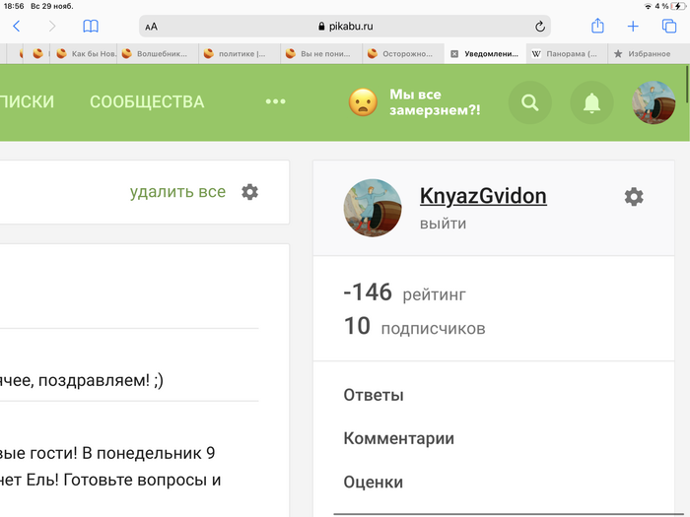Open the 'Сообщества' menu item
690x517 pixels.
click(147, 101)
